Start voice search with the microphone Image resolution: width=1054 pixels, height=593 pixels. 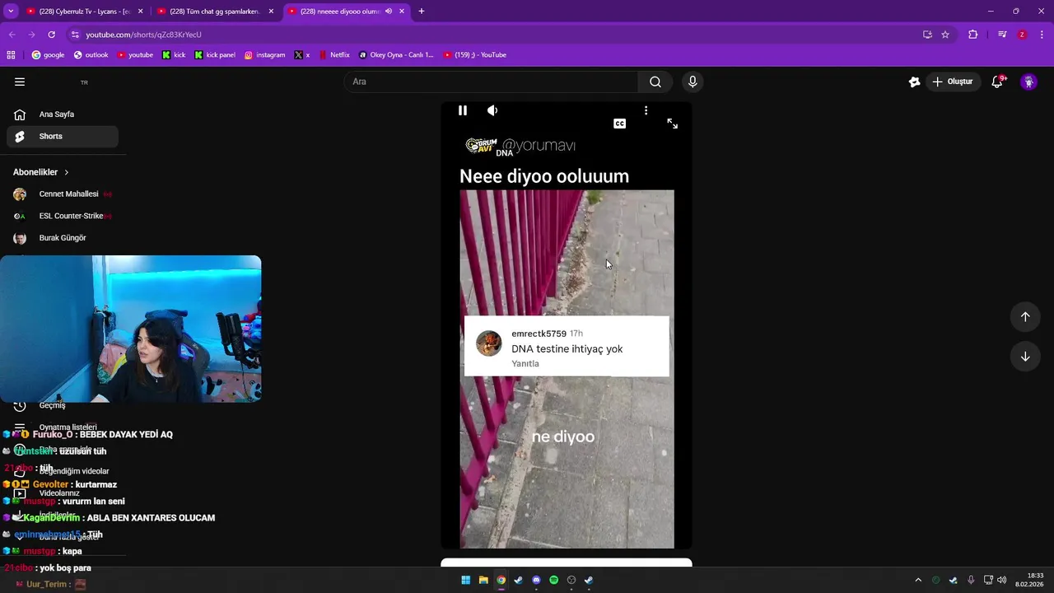coord(693,82)
